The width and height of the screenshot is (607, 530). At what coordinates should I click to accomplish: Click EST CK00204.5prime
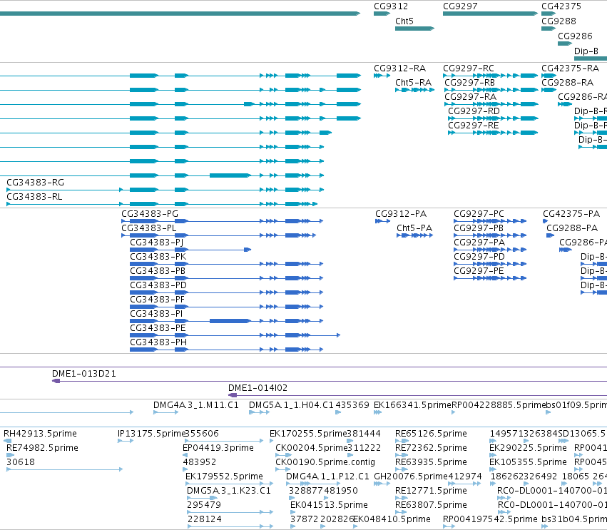(x=283, y=455)
